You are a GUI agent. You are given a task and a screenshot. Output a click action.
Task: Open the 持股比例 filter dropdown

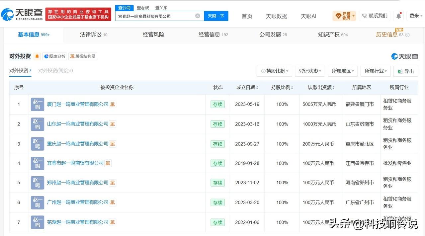[x=274, y=71]
